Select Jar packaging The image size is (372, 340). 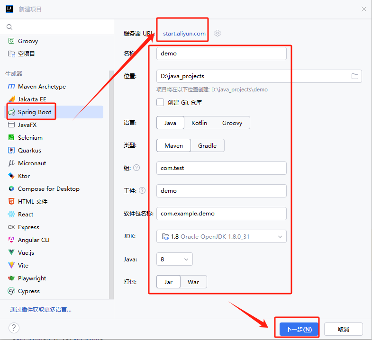(168, 282)
